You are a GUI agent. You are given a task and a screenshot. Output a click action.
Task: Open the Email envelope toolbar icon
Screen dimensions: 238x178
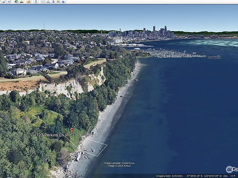(43, 2)
